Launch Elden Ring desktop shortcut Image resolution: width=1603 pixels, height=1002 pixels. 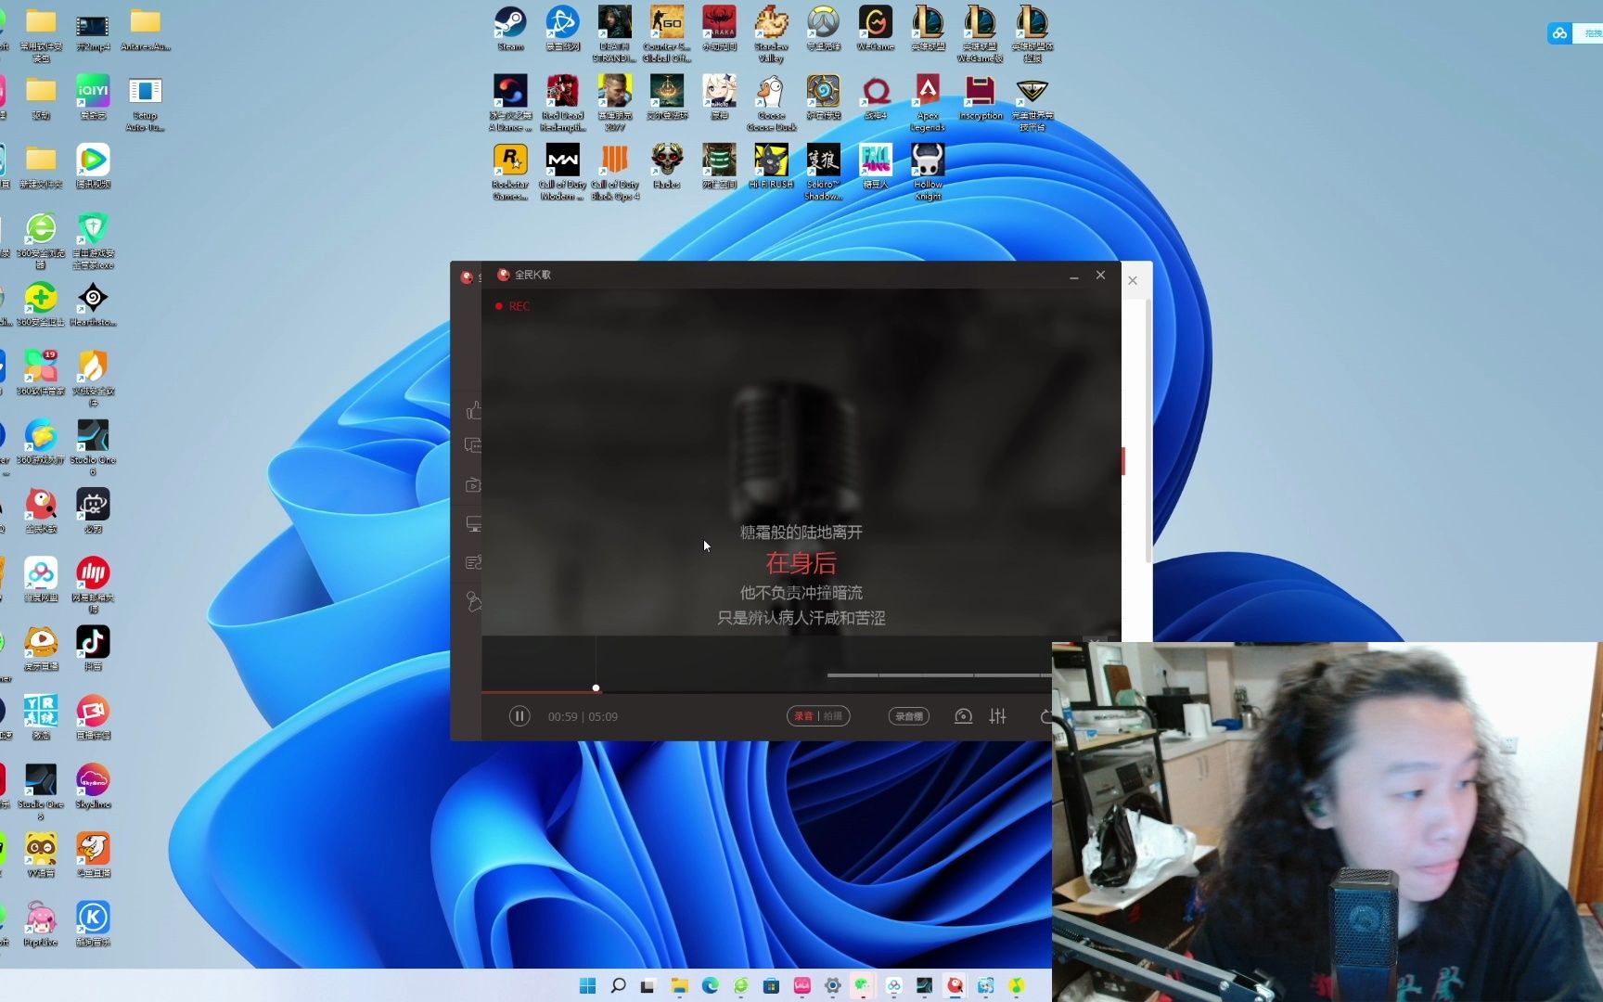(x=667, y=98)
